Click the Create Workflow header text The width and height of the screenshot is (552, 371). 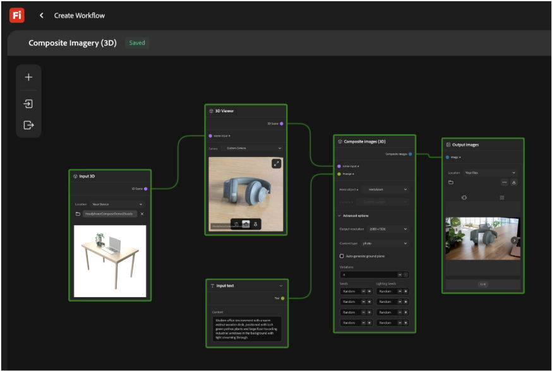[x=79, y=16]
